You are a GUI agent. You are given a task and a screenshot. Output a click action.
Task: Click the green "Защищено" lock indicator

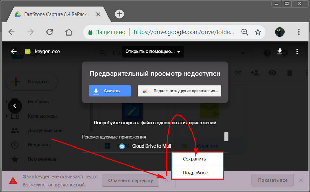(x=107, y=32)
